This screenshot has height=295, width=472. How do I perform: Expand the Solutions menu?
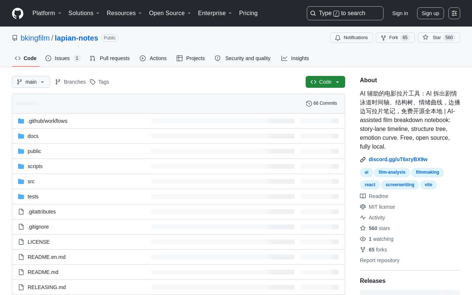pyautogui.click(x=84, y=13)
